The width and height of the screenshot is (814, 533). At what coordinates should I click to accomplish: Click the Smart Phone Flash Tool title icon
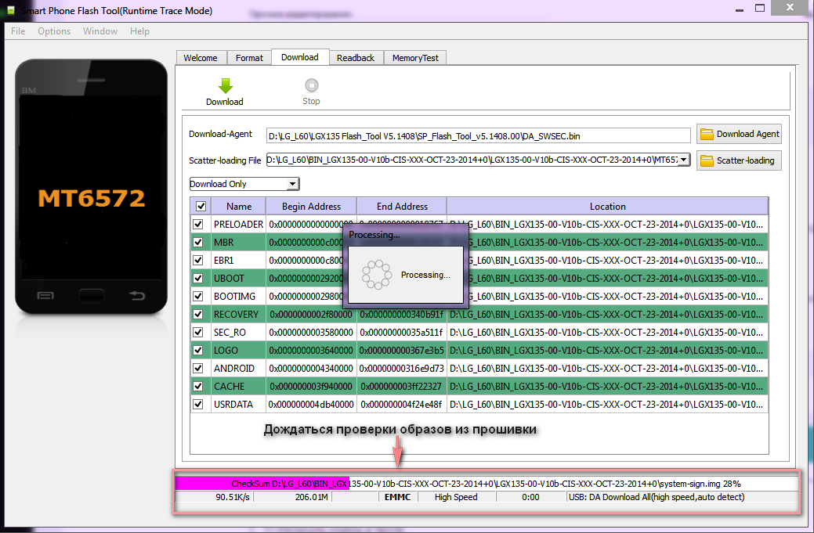11,10
